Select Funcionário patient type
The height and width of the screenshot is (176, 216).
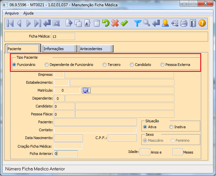[14, 65]
